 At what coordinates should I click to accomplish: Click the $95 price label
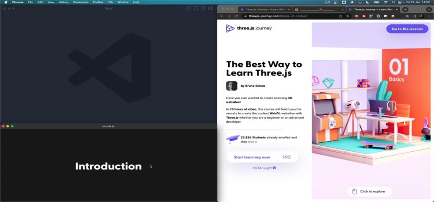click(x=287, y=157)
